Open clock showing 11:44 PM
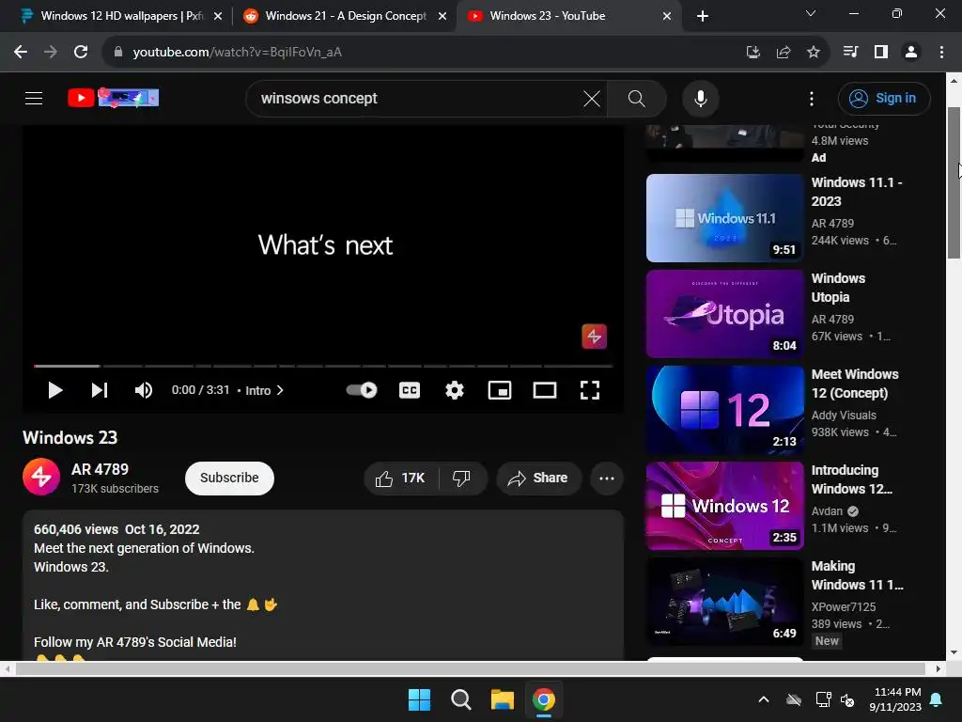Viewport: 962px width, 722px height. click(895, 699)
